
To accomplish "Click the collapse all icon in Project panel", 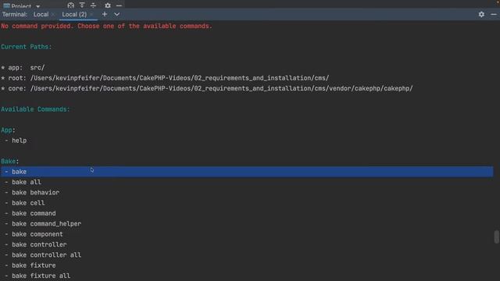I will point(93,5).
